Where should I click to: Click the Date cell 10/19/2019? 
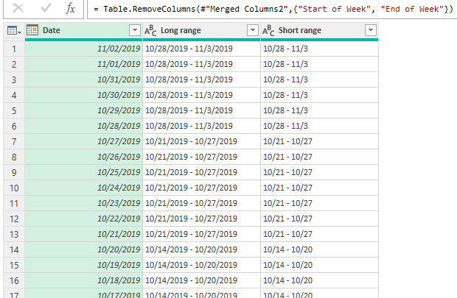pyautogui.click(x=83, y=265)
